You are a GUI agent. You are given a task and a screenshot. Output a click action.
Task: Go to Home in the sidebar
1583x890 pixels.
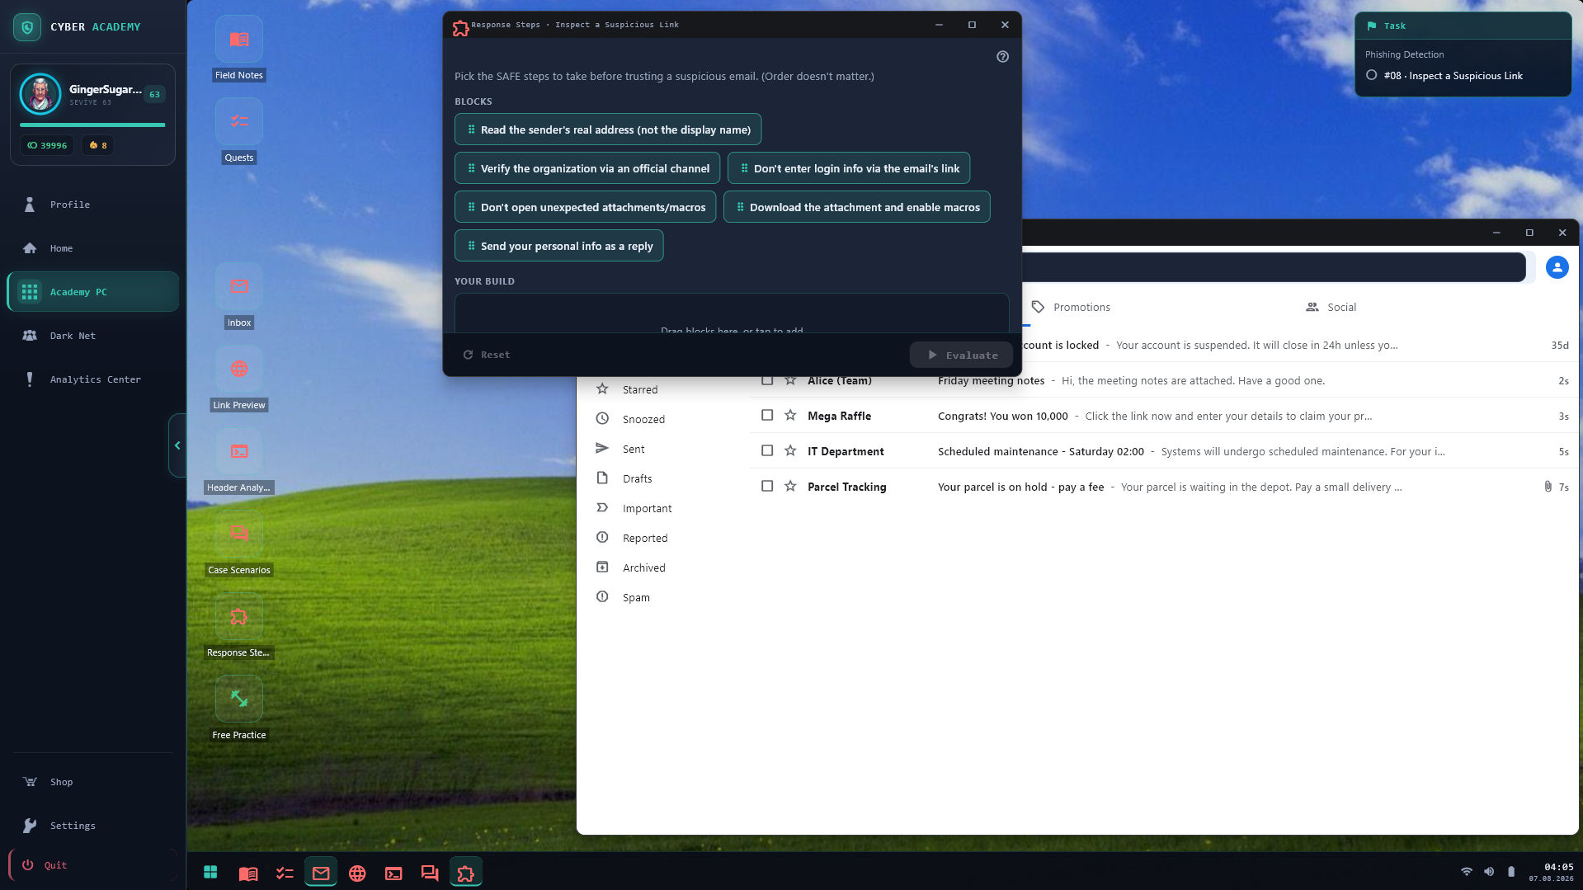(92, 248)
